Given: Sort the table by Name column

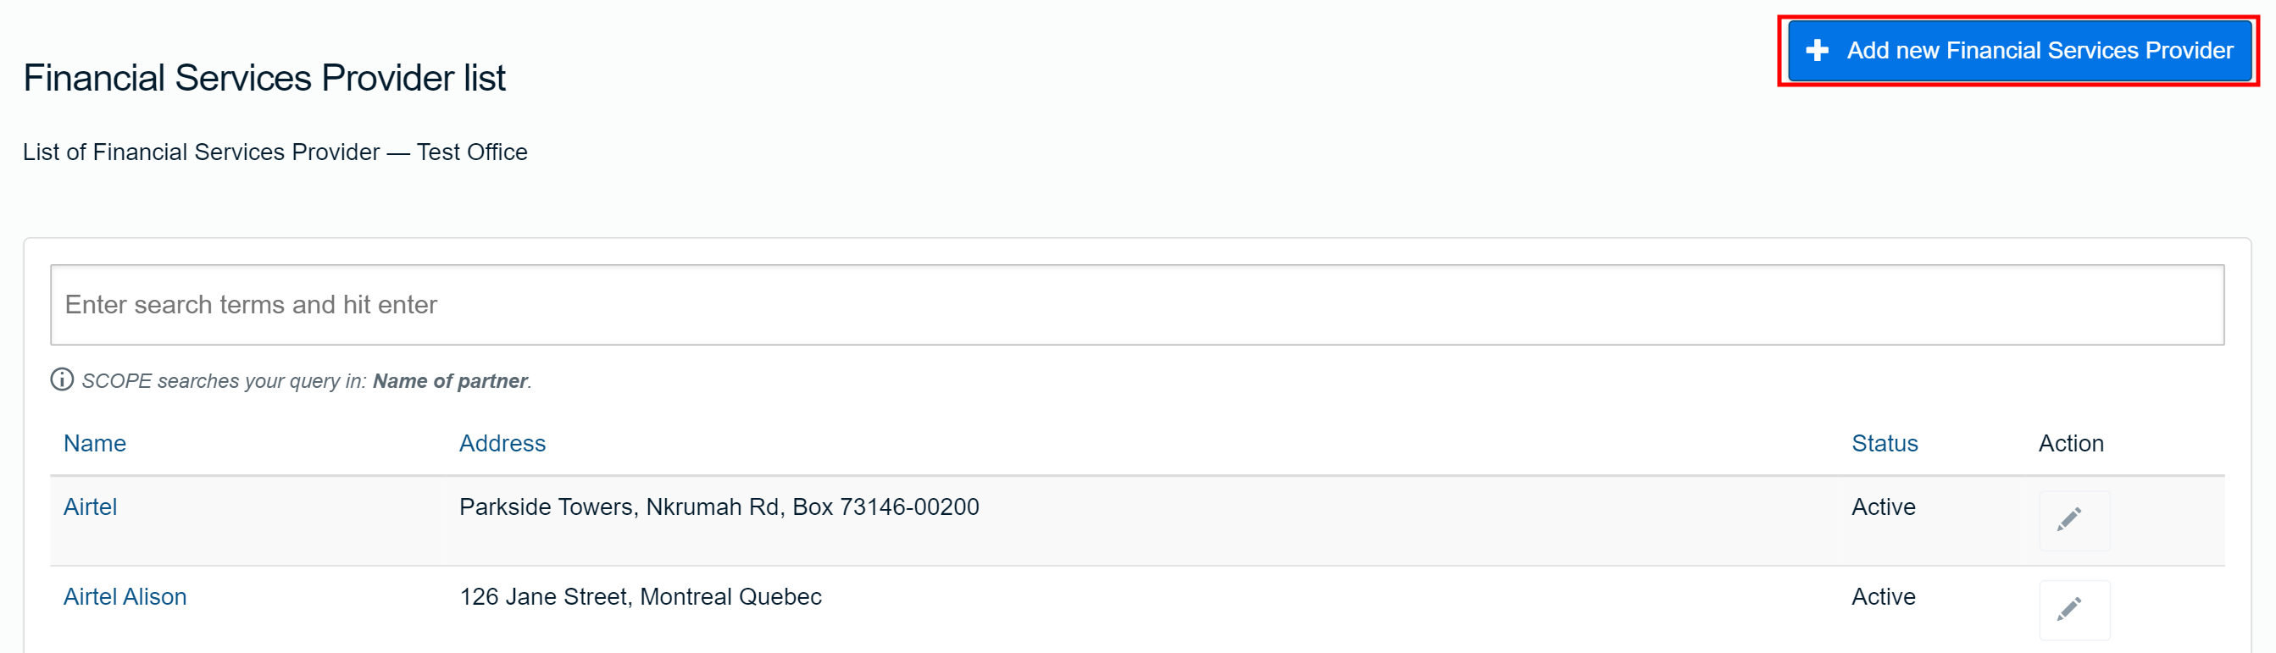Looking at the screenshot, I should (95, 444).
